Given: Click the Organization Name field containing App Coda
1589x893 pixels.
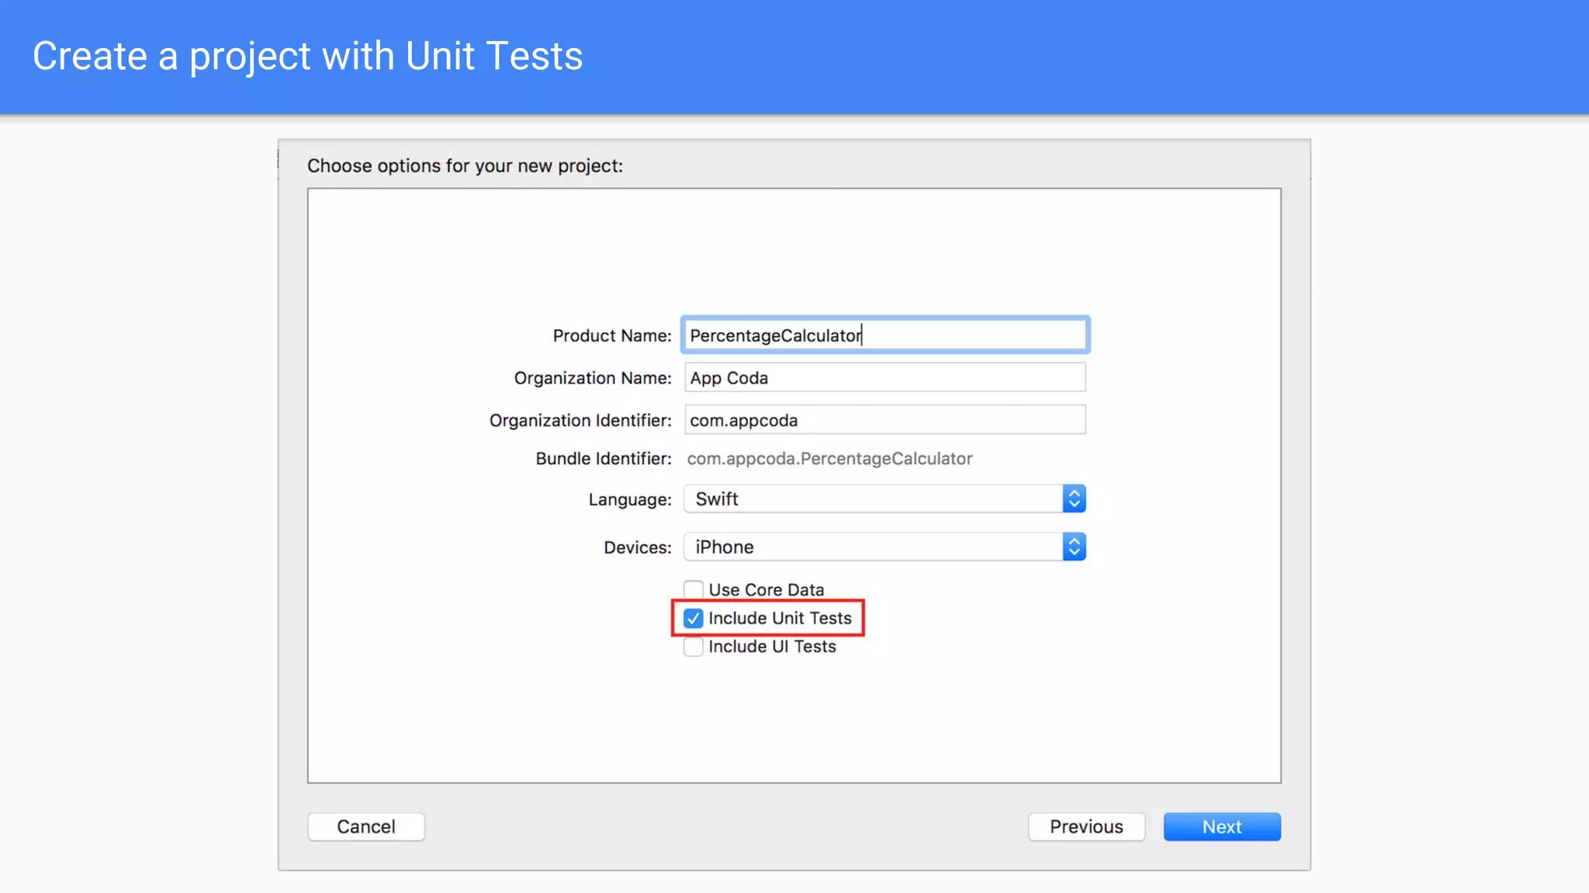Looking at the screenshot, I should coord(885,378).
